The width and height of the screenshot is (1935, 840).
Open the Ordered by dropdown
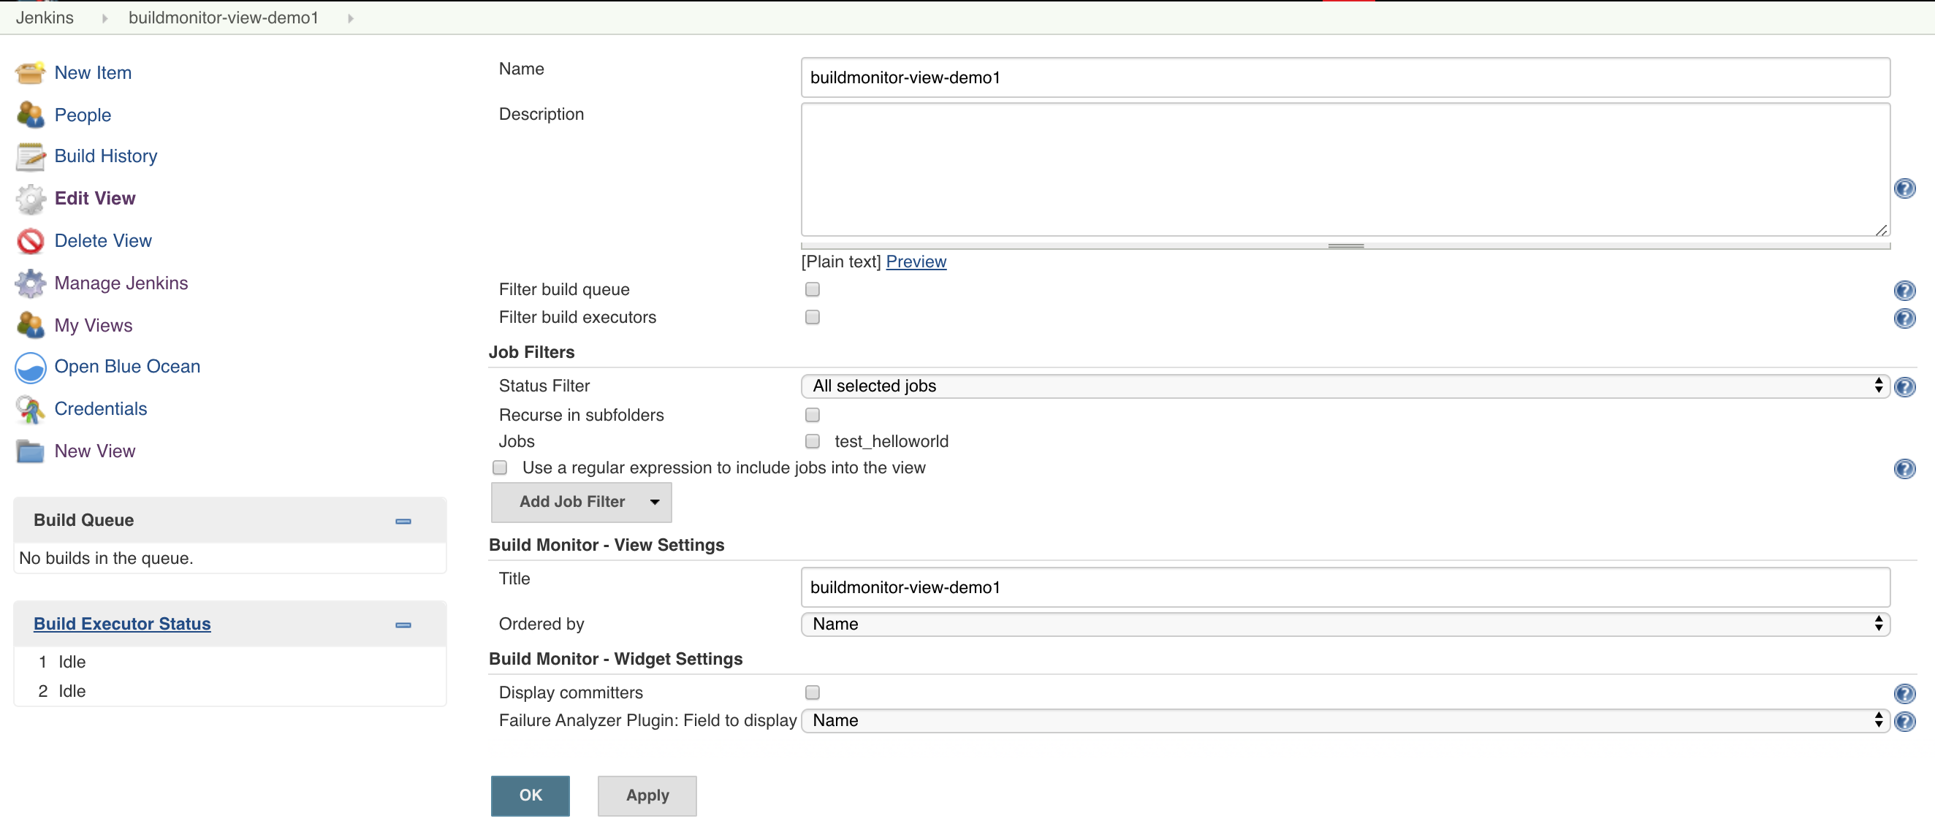coord(1345,625)
